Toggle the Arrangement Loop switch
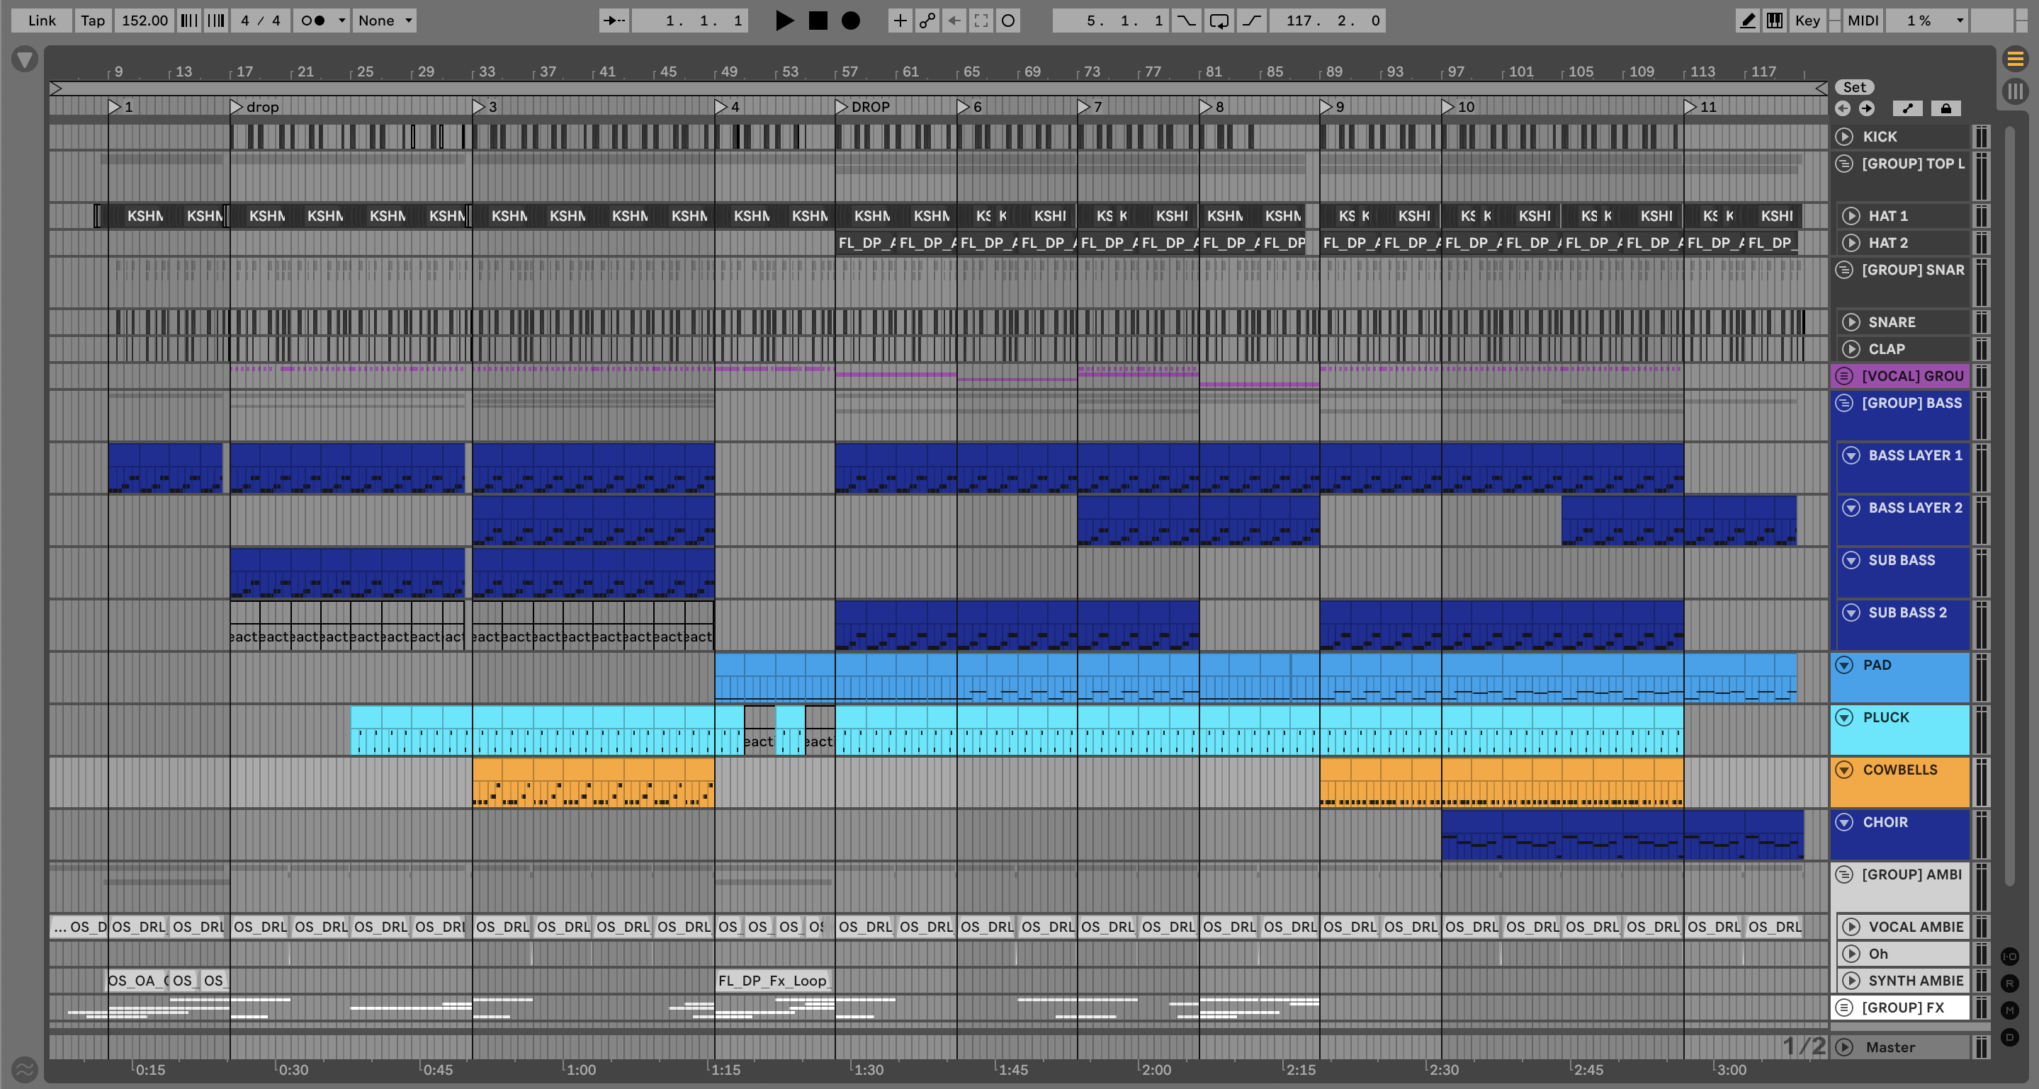The image size is (2039, 1089). click(x=1219, y=21)
